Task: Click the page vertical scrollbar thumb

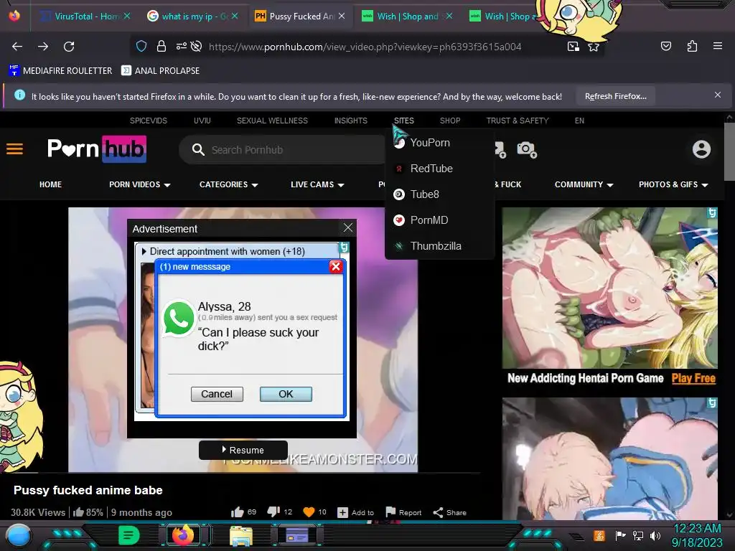Action: point(729,151)
